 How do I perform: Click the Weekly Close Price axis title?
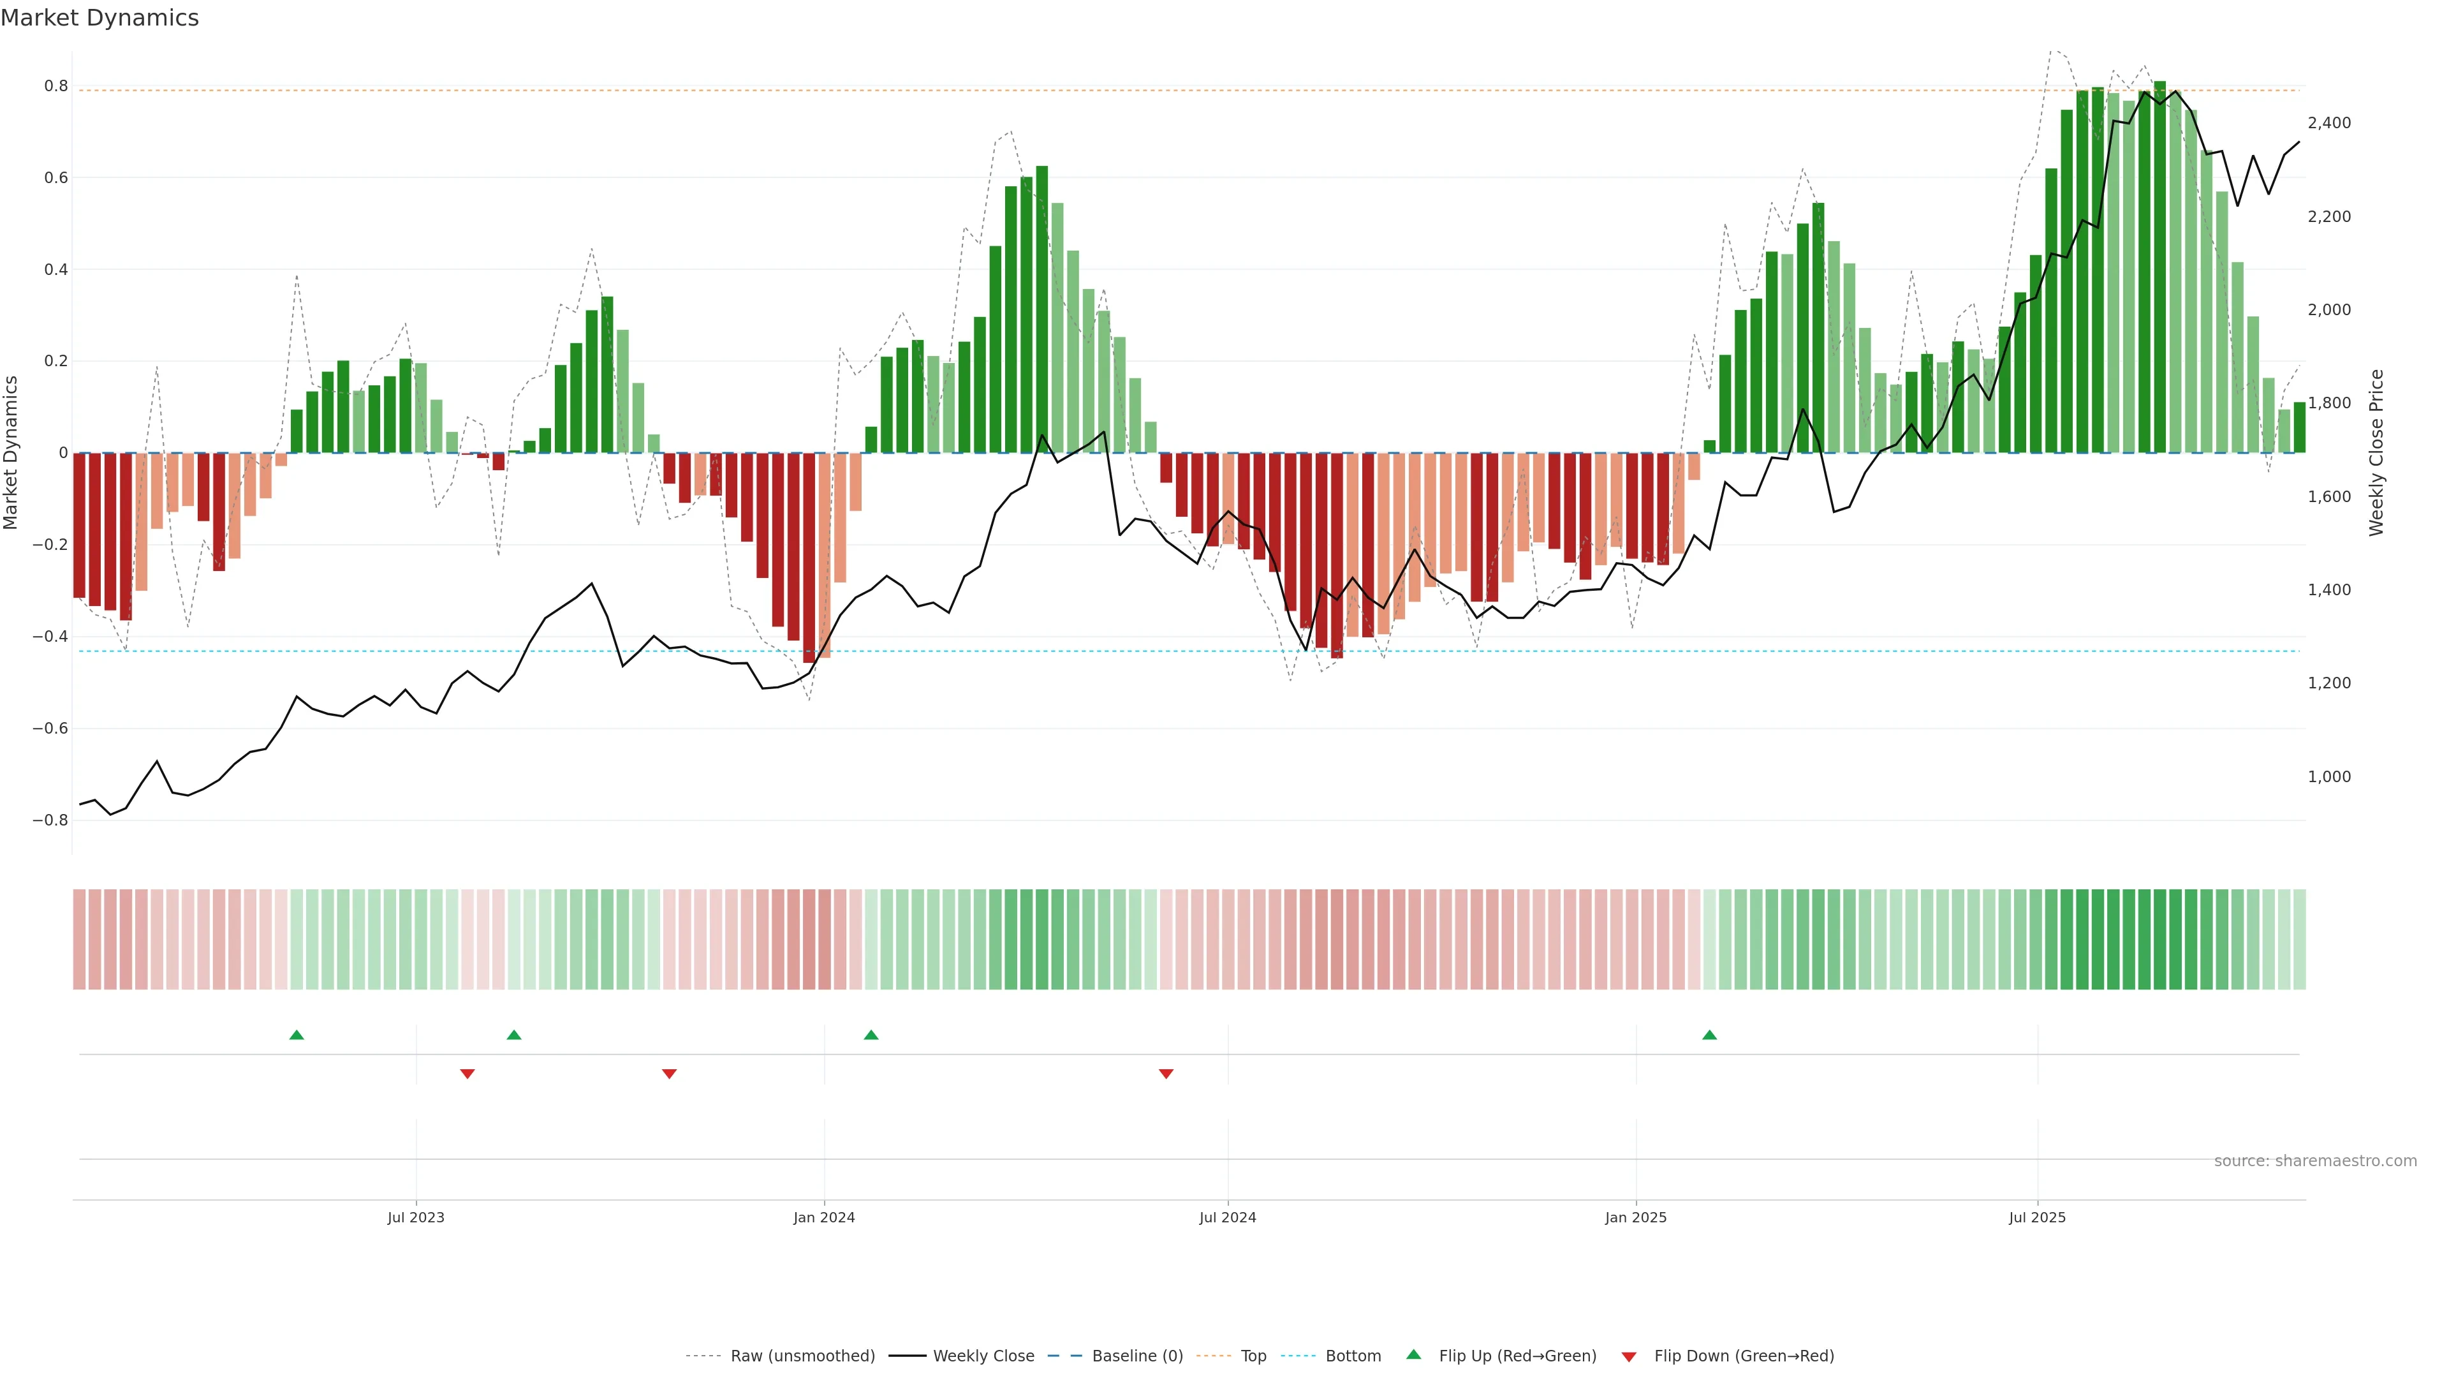click(2376, 453)
